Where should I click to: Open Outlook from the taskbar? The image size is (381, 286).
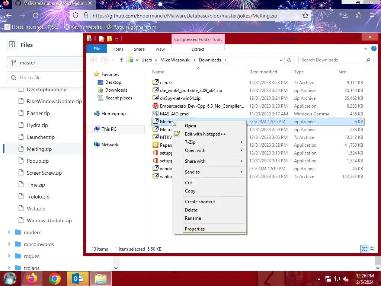[78, 279]
